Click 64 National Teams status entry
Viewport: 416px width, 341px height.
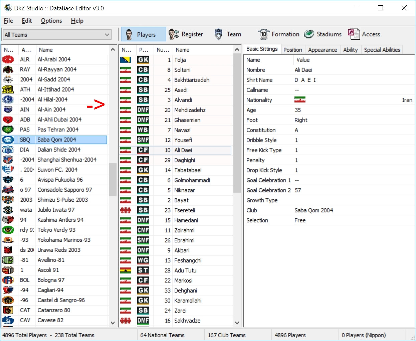pyautogui.click(x=162, y=335)
